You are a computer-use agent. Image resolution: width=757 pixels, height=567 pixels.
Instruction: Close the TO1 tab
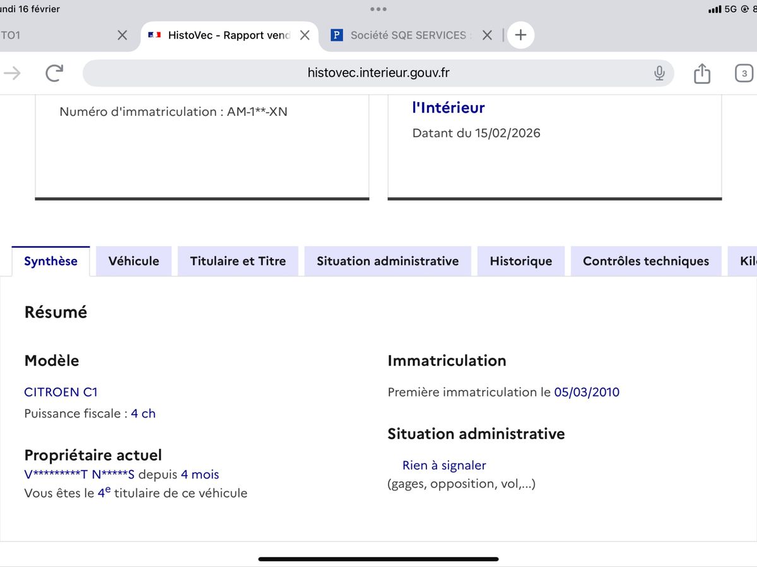coord(122,35)
